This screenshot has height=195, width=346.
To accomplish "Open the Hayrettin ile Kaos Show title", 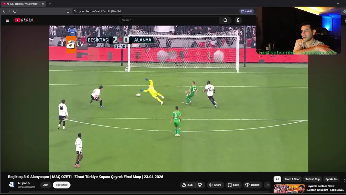I will [x=325, y=188].
